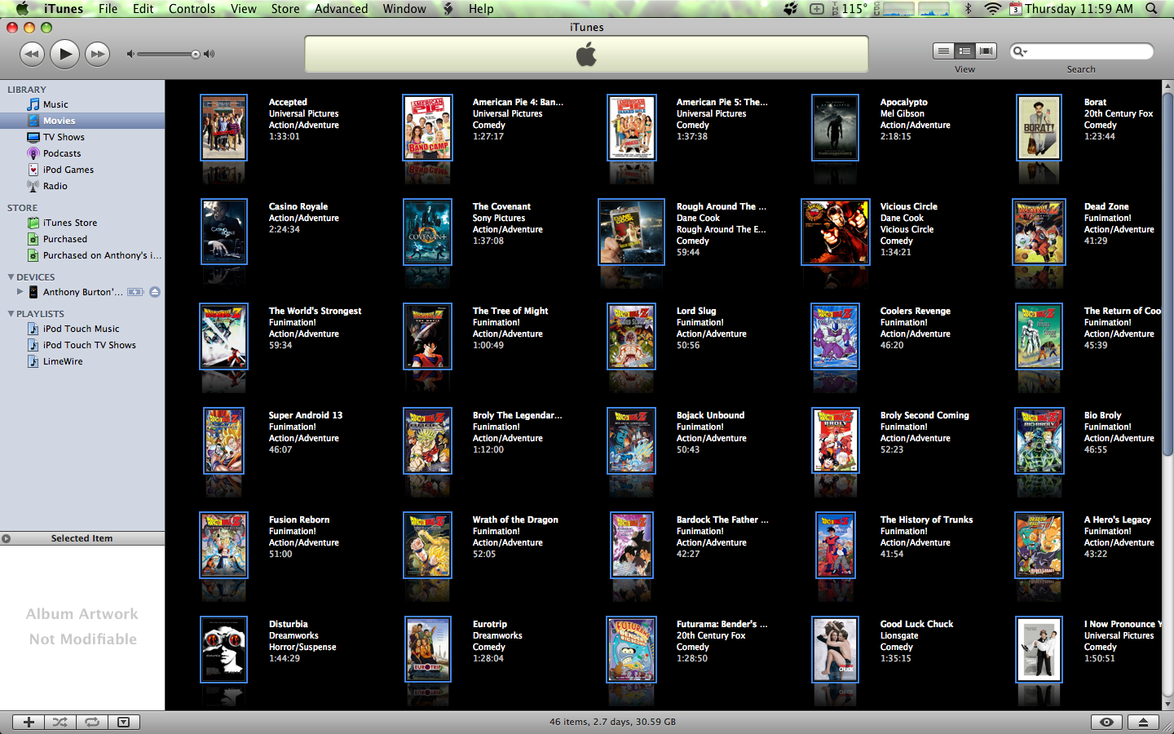The width and height of the screenshot is (1174, 734).
Task: Toggle shuffle playback
Action: point(60,722)
